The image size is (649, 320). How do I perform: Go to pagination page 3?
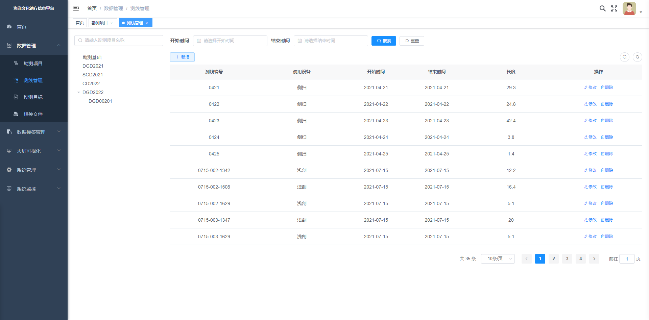coord(567,259)
